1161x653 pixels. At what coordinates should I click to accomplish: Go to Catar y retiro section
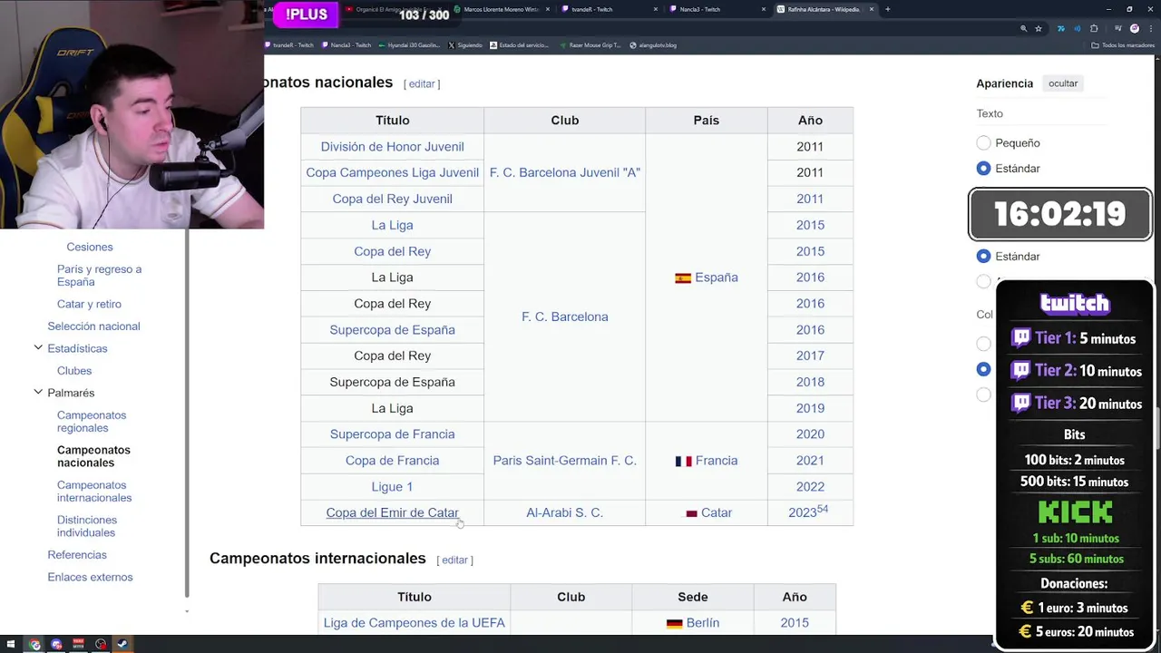89,304
